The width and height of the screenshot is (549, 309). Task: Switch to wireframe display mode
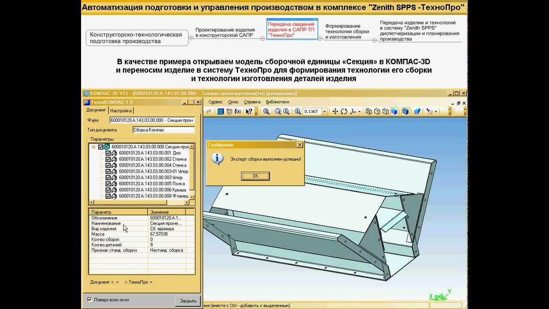click(x=368, y=112)
